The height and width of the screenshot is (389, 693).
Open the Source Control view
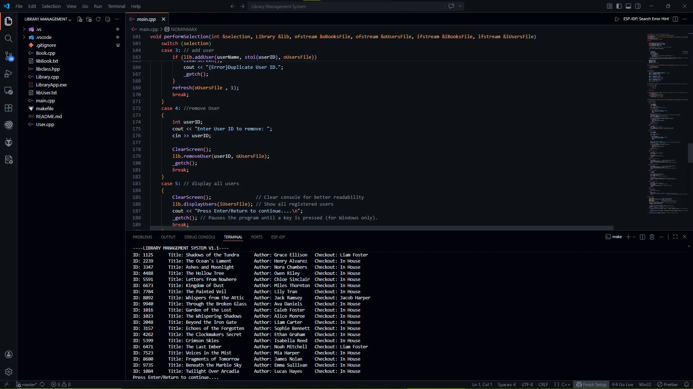pos(9,56)
